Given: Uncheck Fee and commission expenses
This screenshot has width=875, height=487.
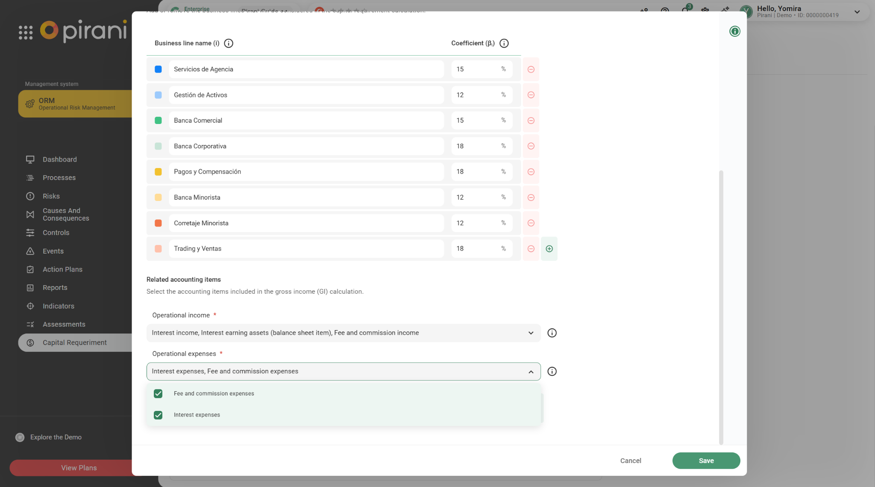Looking at the screenshot, I should pyautogui.click(x=158, y=394).
